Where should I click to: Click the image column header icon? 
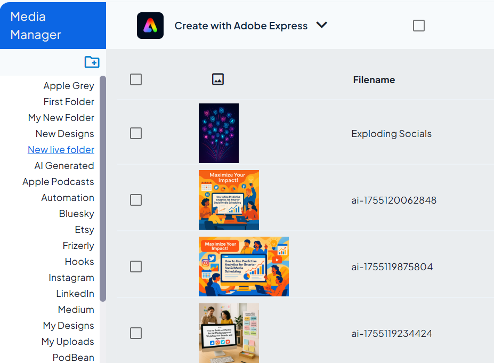217,79
